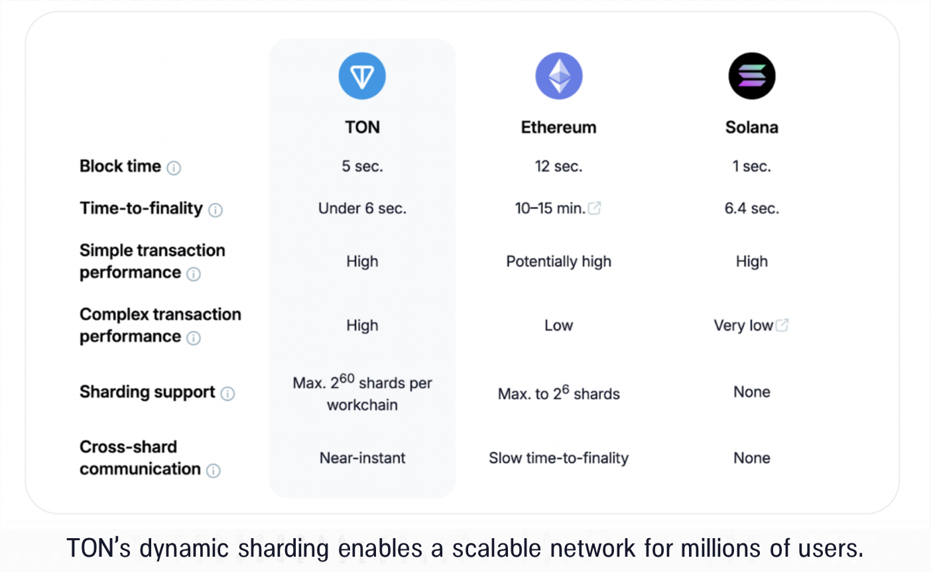The image size is (931, 572).
Task: Click the Ethereum logo icon
Action: (558, 76)
